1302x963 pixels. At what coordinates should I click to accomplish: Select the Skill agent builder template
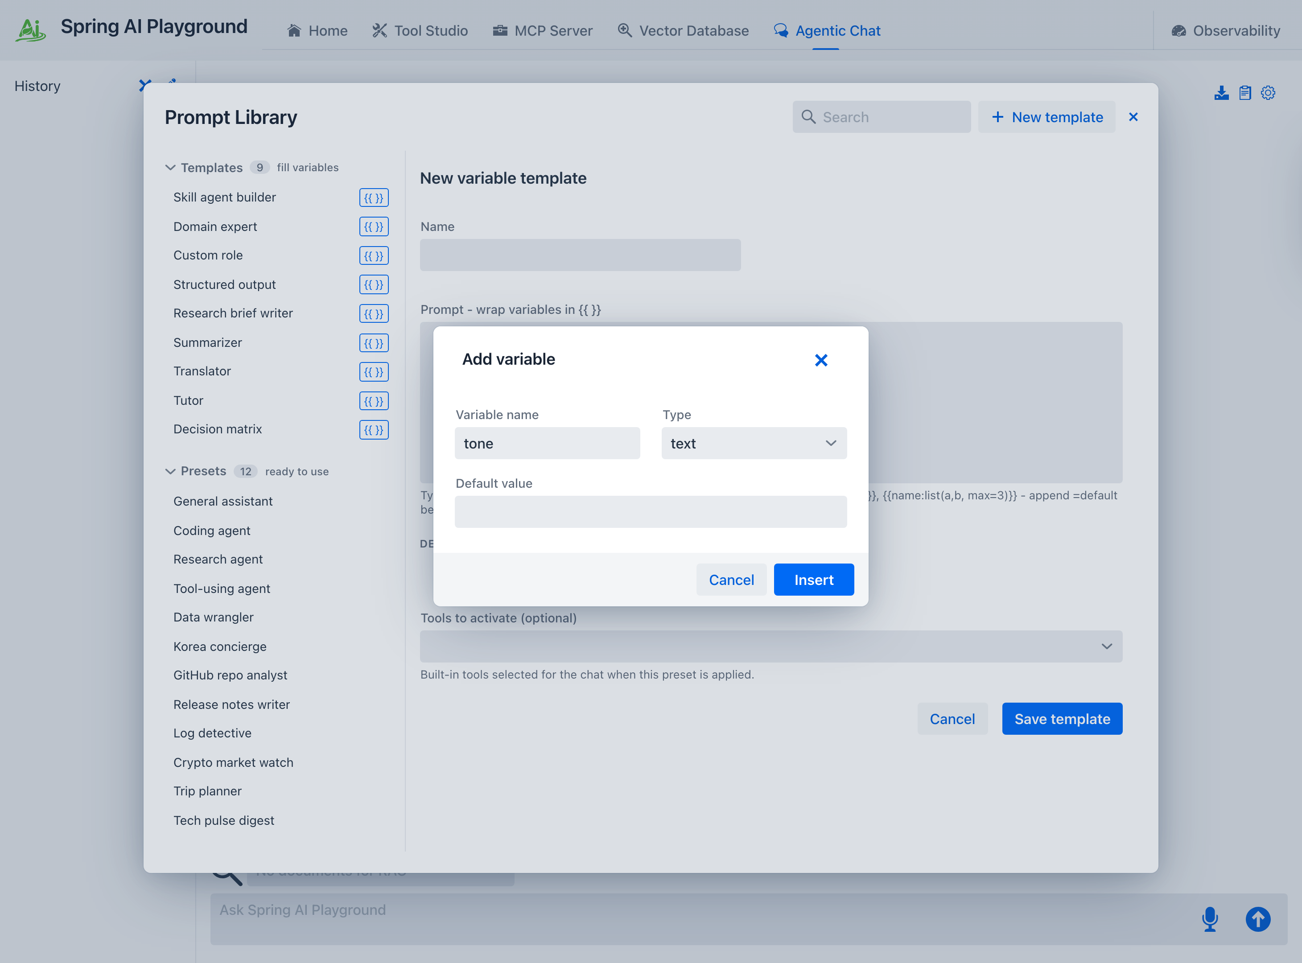224,198
